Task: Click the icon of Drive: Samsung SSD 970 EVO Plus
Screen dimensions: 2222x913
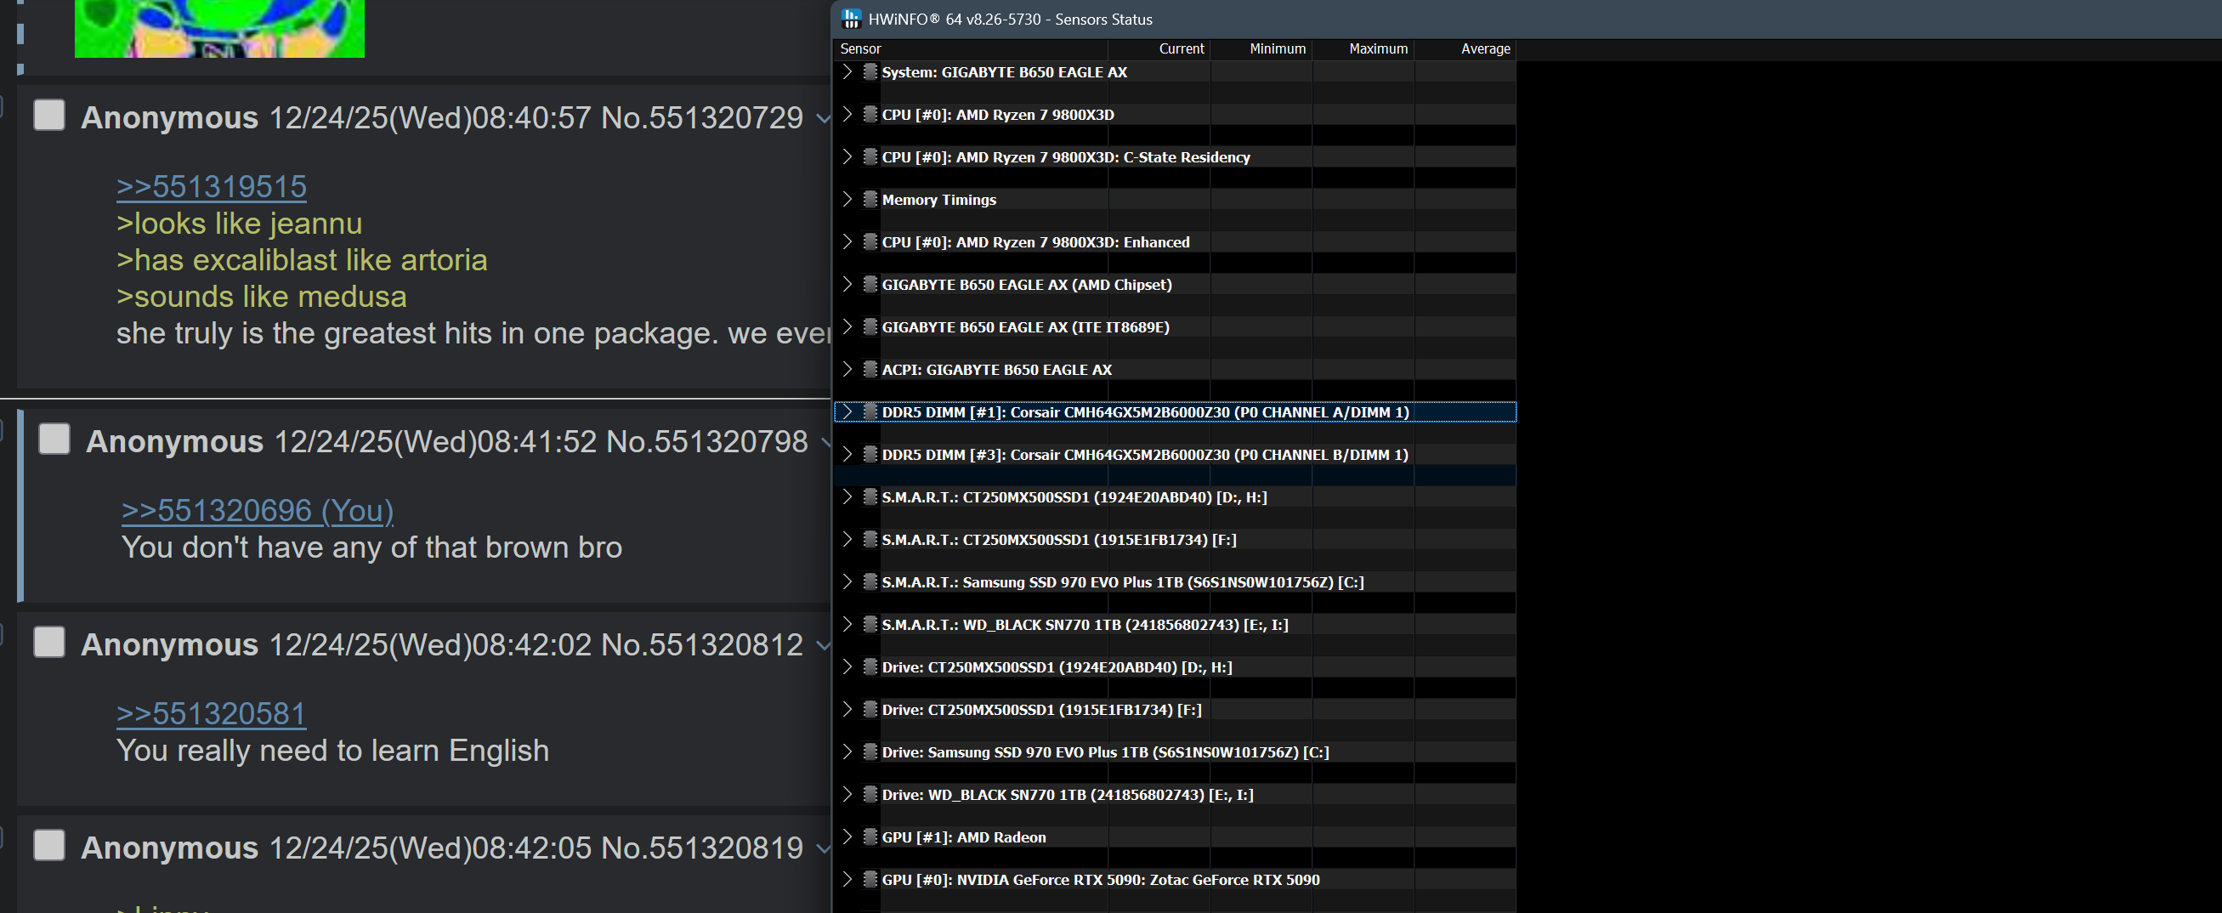Action: coord(870,751)
